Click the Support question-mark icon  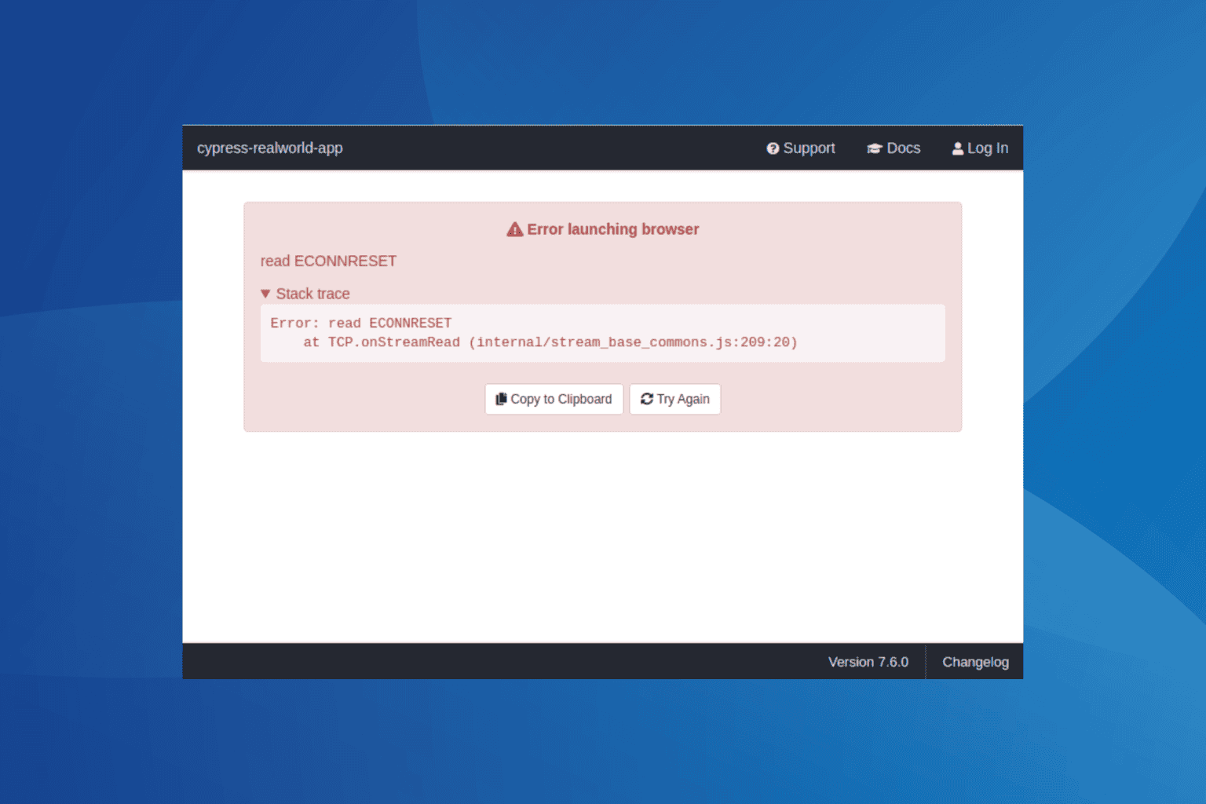point(773,148)
